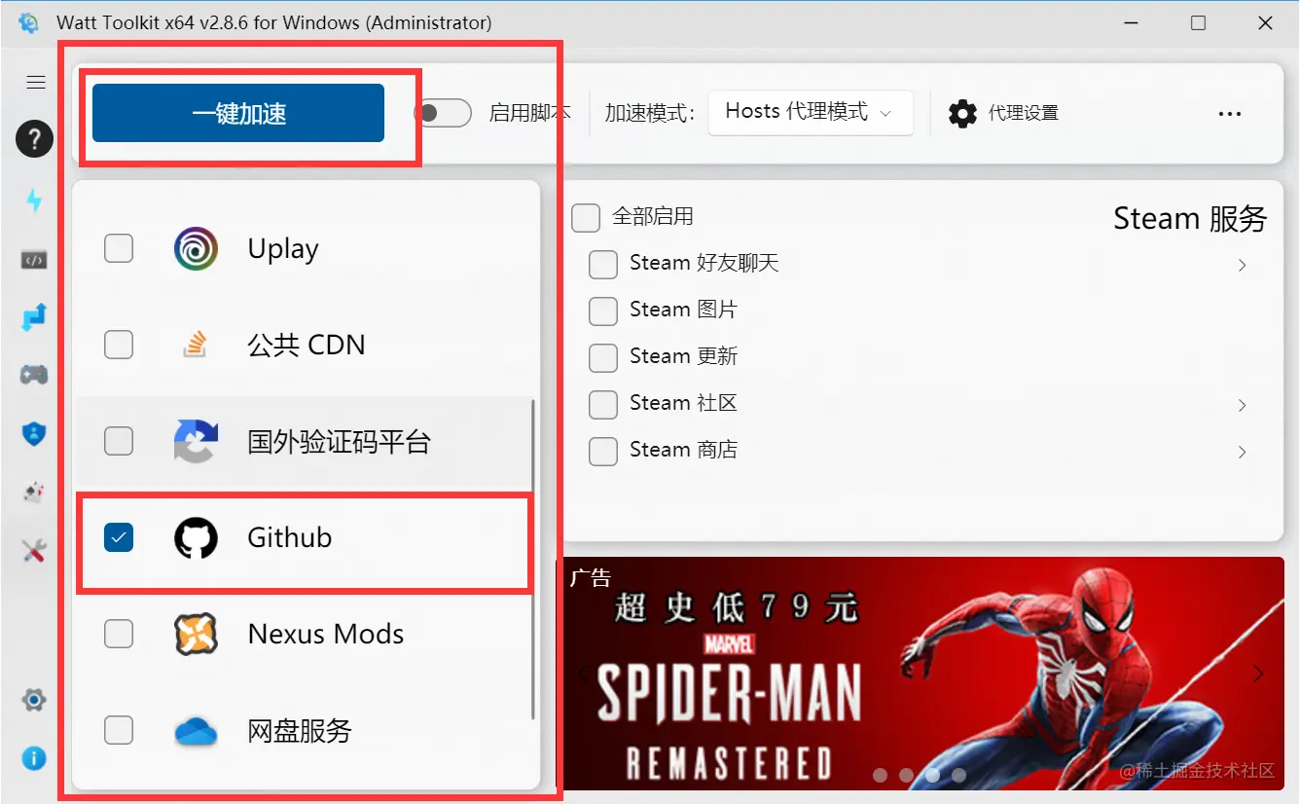Screen dimensions: 1300x805
Task: Open the blue info about icon
Action: 34,757
